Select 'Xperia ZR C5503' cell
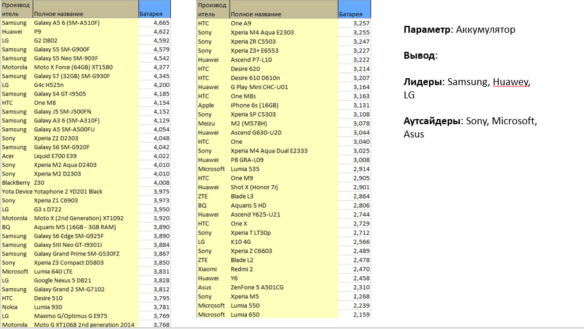Viewport: 584px width, 329px height. [x=284, y=41]
